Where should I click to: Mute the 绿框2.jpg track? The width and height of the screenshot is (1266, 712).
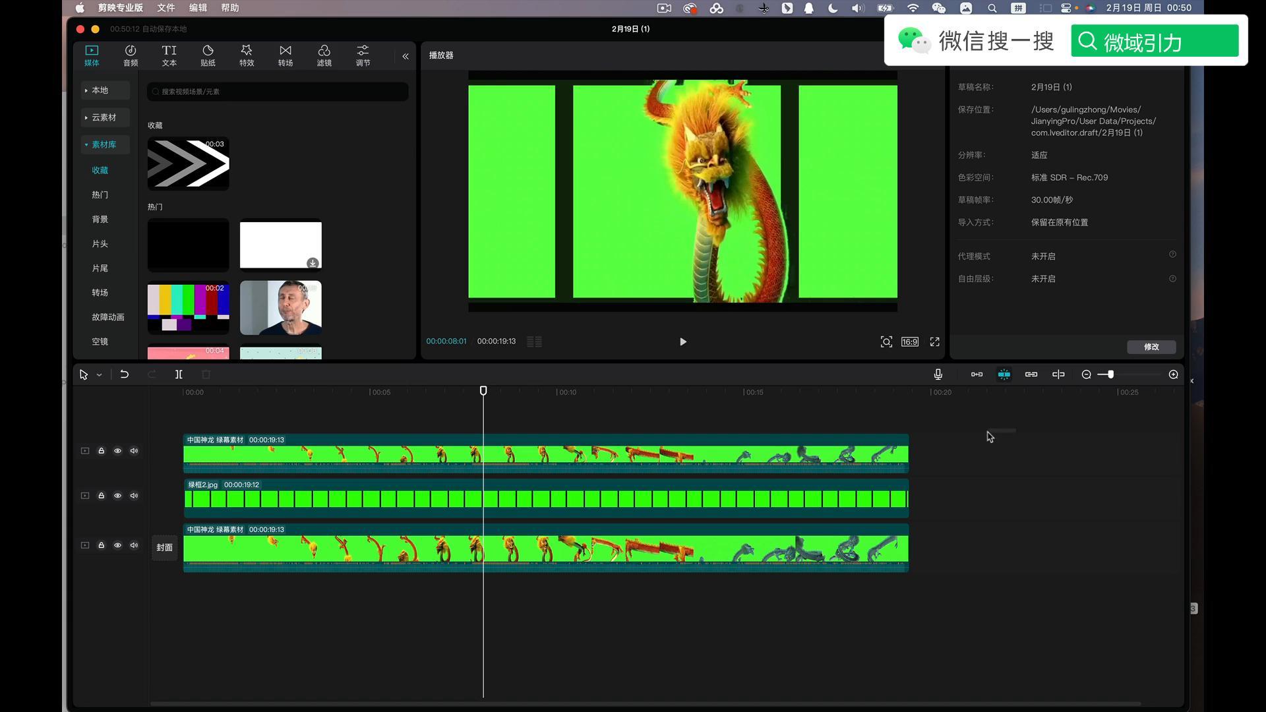tap(135, 496)
